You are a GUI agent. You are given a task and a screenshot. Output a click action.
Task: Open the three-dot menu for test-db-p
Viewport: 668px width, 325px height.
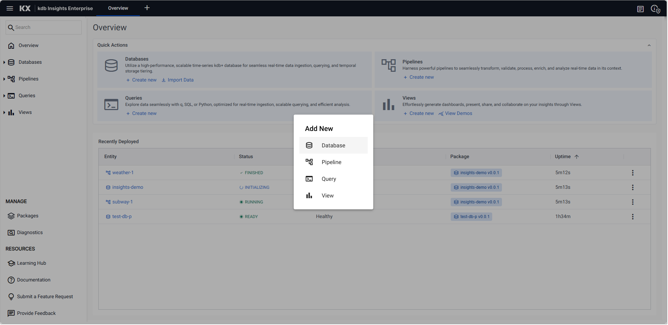coord(632,217)
